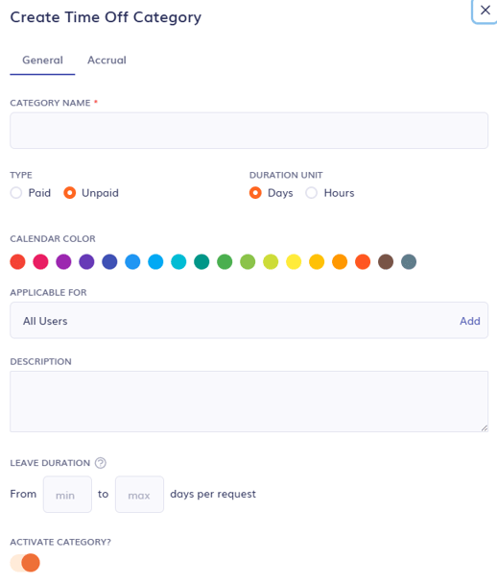The width and height of the screenshot is (497, 585).
Task: Focus the Category Name input field
Action: tap(248, 131)
